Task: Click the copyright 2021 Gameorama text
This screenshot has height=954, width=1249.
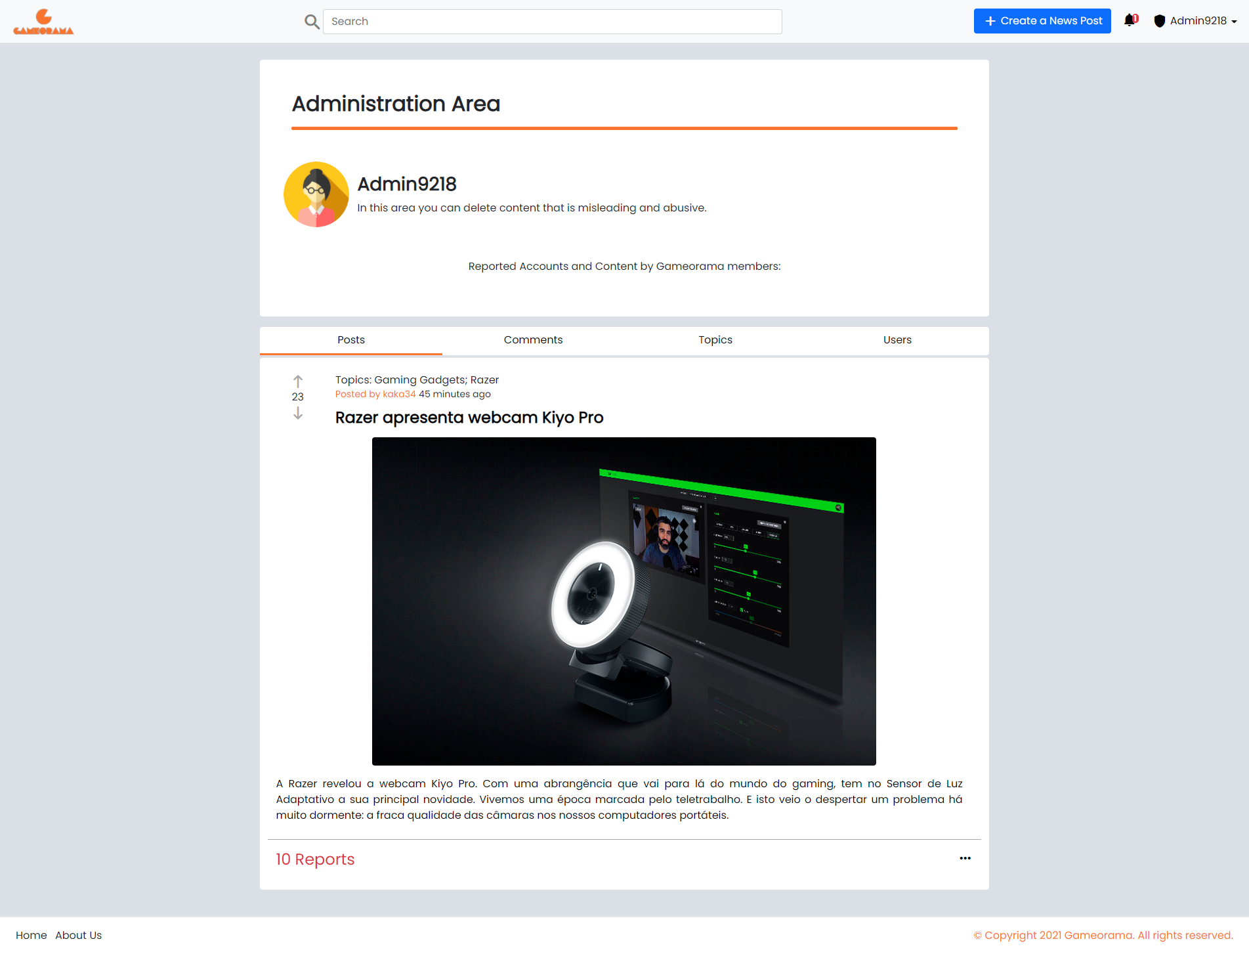Action: (x=1103, y=935)
